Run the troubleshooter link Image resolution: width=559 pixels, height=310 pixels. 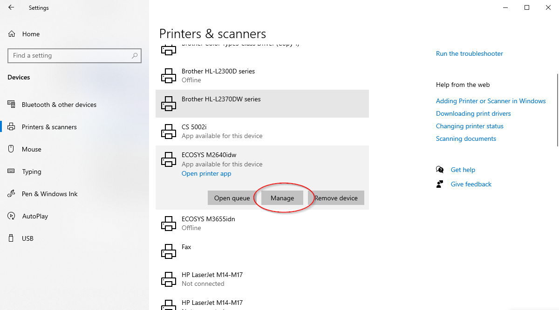(470, 53)
